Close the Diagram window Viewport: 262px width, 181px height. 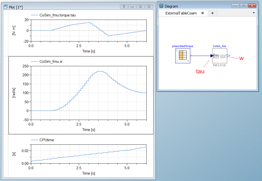coord(252,6)
